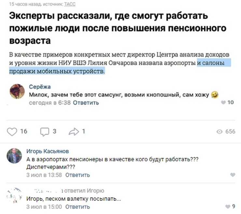
Task: Open the ТАСС source link
Action: tap(70, 4)
